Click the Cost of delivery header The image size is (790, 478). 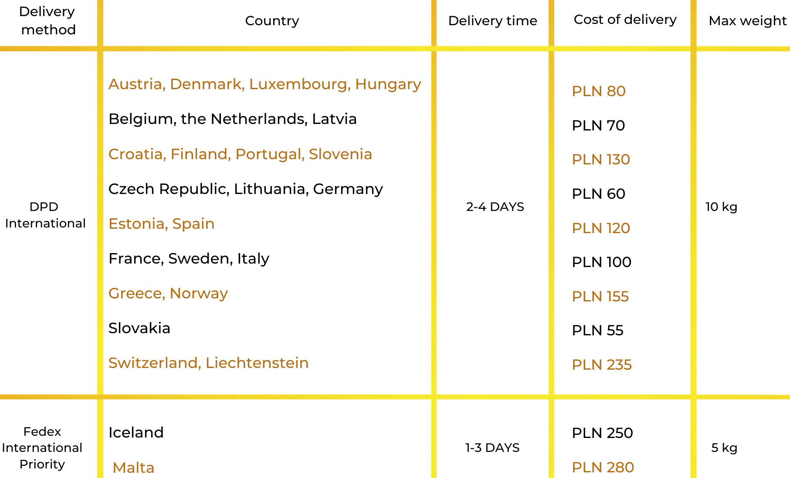pyautogui.click(x=625, y=20)
